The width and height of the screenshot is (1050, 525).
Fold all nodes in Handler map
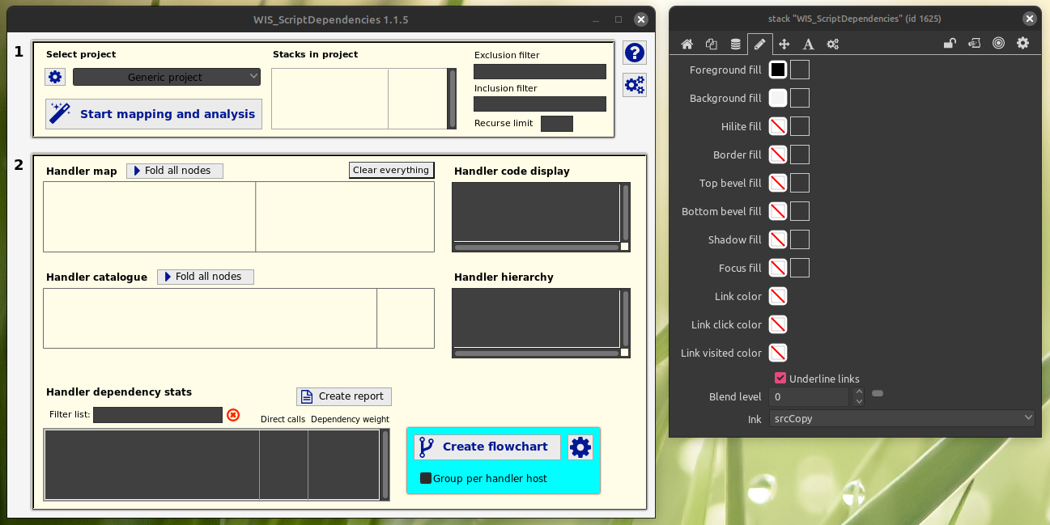(175, 171)
